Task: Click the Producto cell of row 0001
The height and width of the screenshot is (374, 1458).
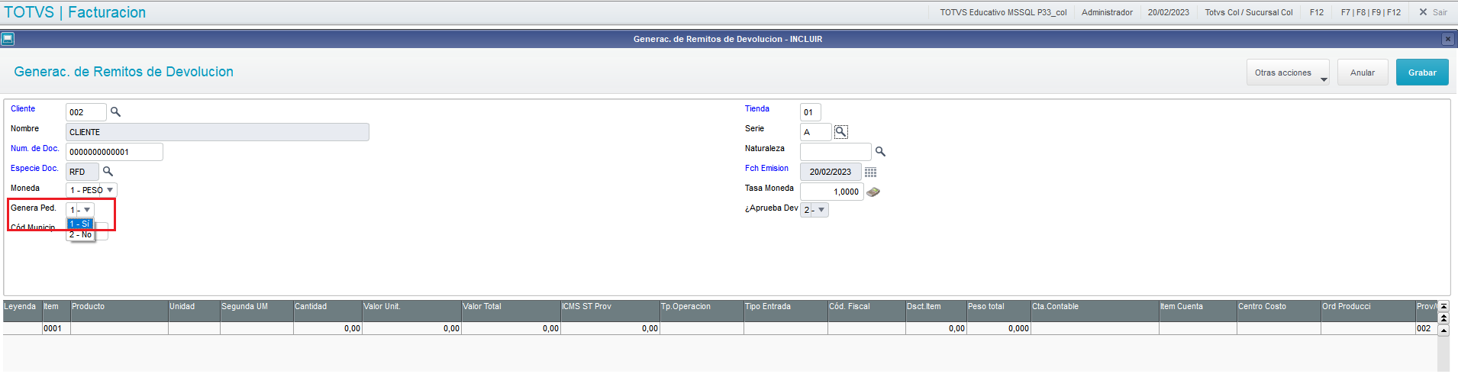Action: pyautogui.click(x=119, y=328)
